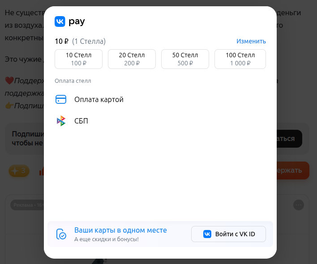
Task: Click the cards shield icon in banner
Action: [x=61, y=234]
